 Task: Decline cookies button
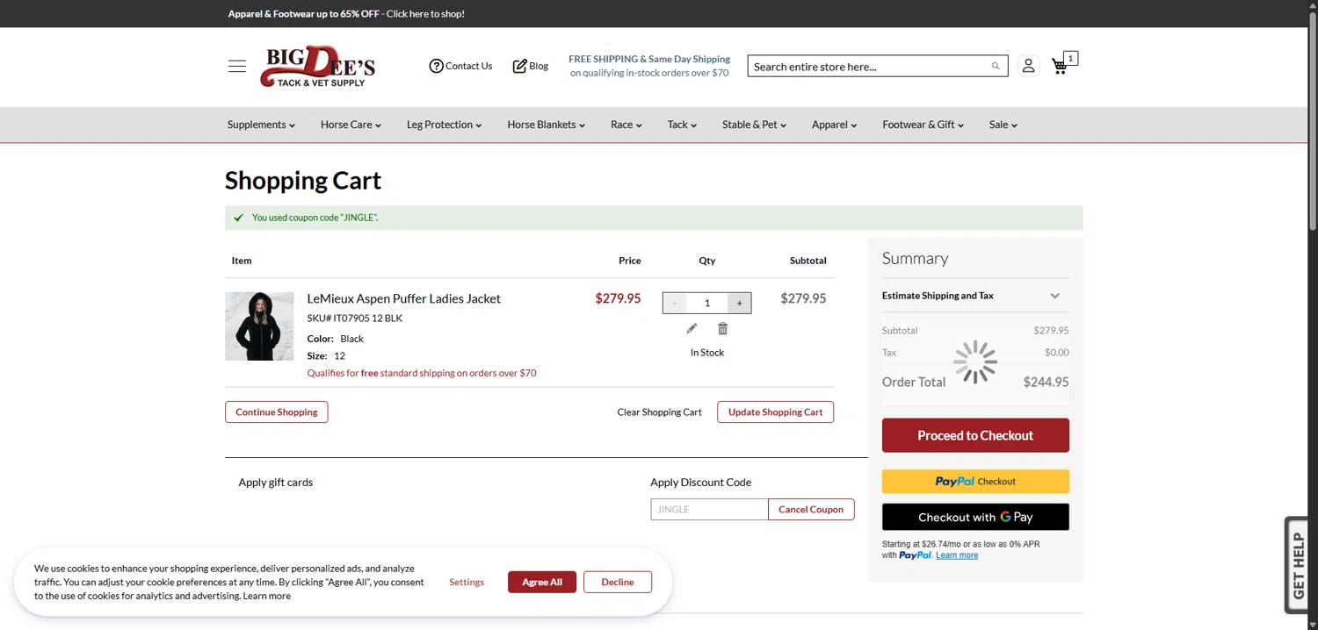(618, 582)
